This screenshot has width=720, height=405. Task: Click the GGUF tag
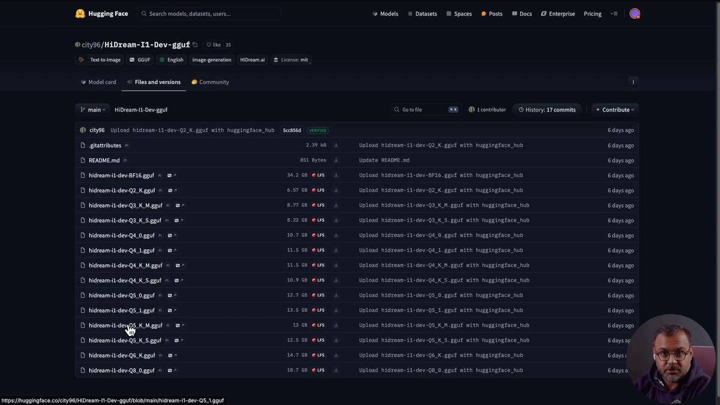click(140, 60)
